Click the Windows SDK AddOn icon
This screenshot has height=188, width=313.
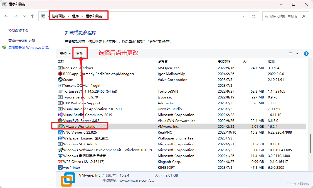click(x=60, y=144)
